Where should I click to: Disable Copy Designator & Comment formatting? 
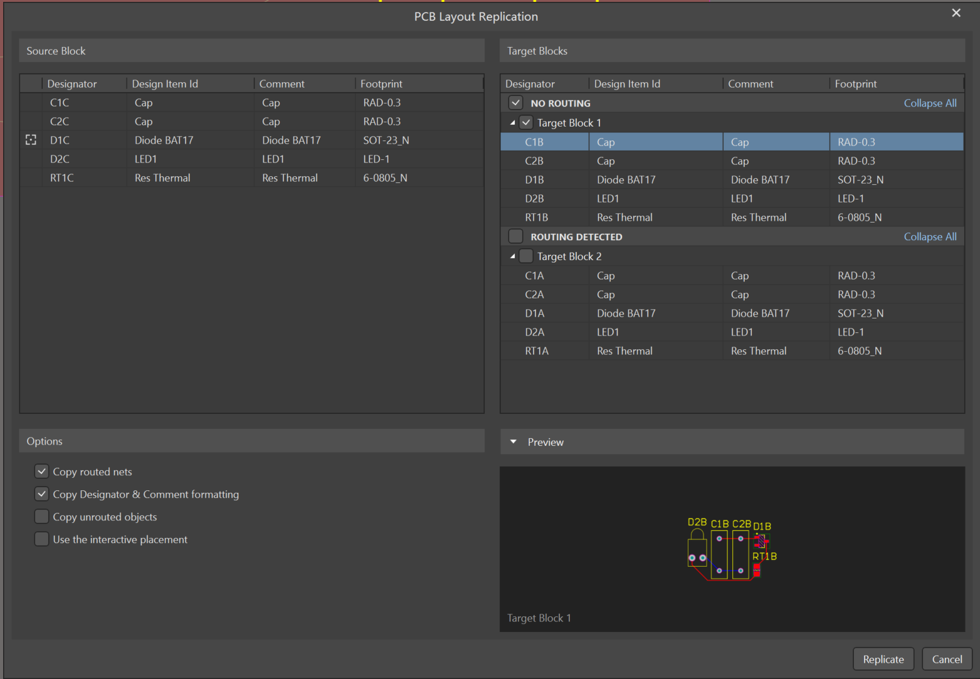[x=41, y=494]
